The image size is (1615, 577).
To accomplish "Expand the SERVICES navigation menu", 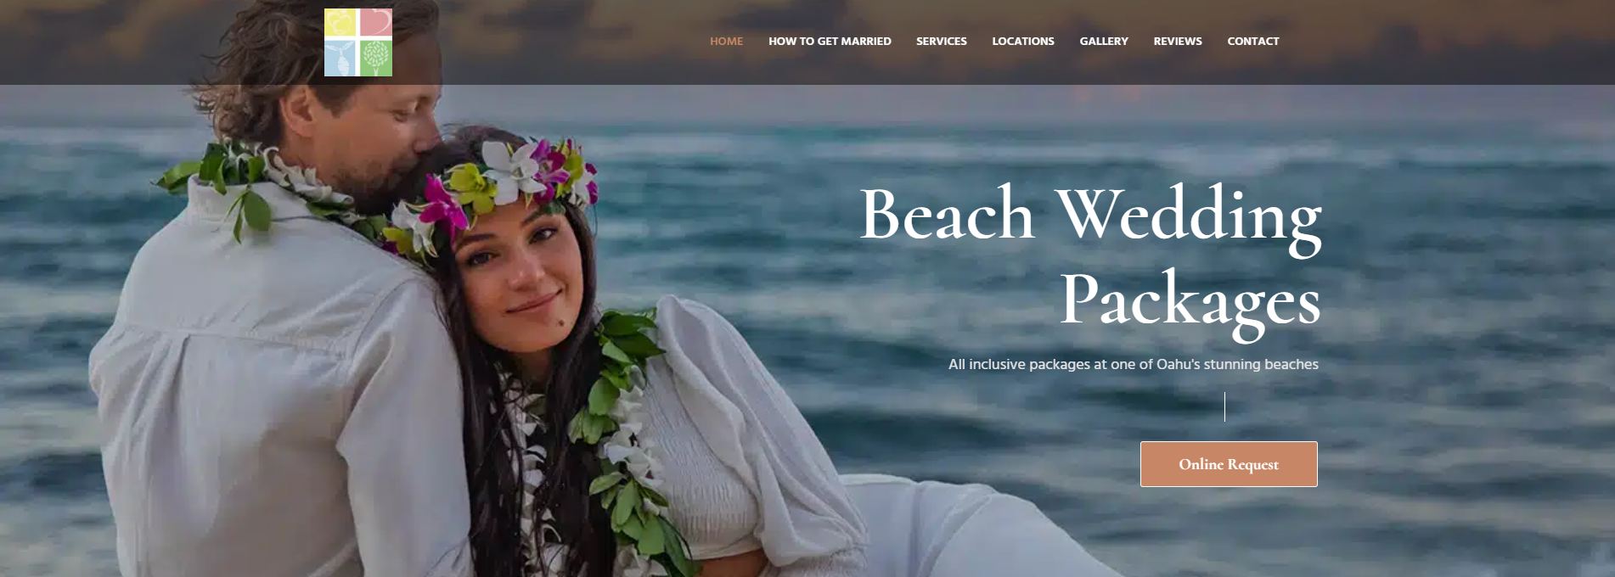I will tap(941, 41).
